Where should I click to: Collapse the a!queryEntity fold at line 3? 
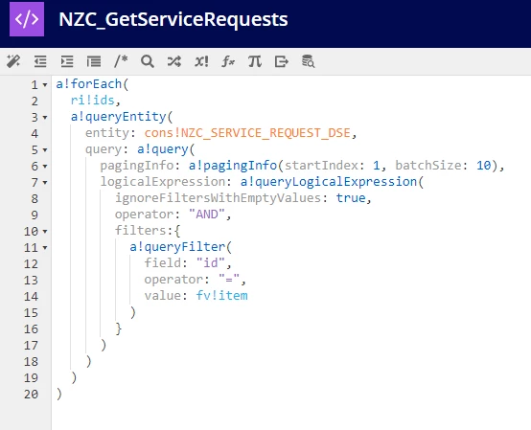(45, 118)
